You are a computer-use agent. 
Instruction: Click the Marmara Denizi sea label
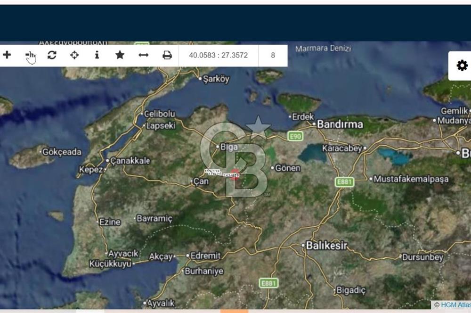pos(323,49)
